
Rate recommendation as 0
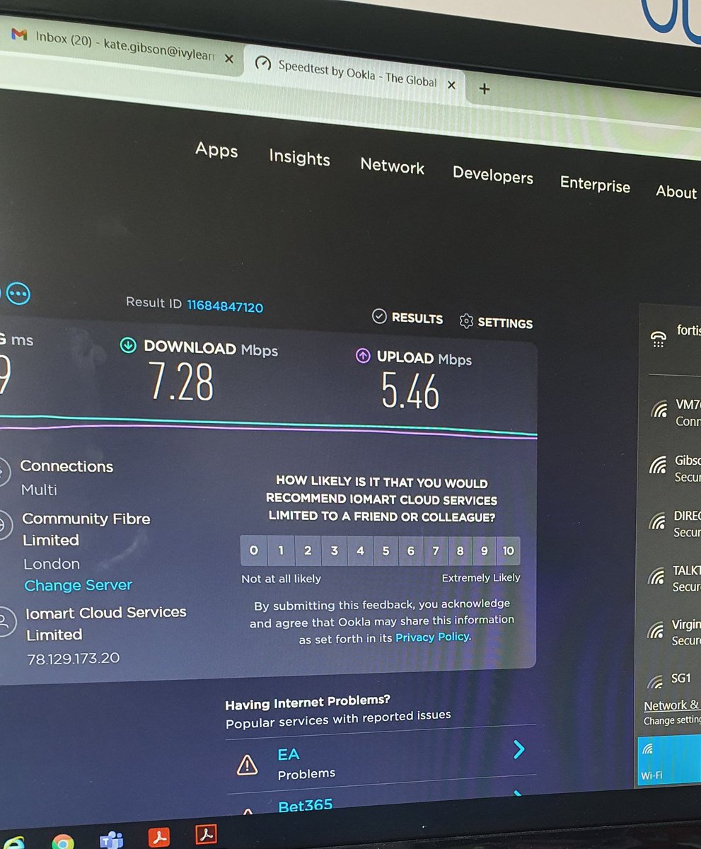coord(254,550)
